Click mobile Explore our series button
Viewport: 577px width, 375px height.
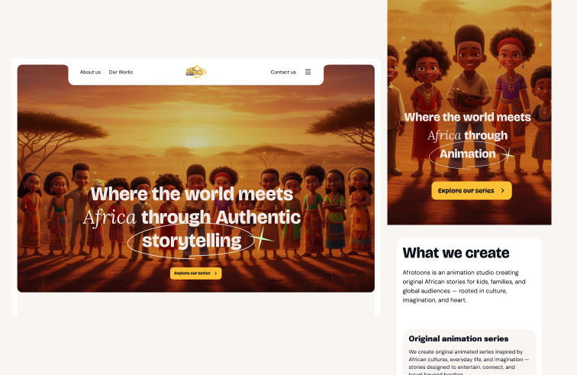pos(472,190)
